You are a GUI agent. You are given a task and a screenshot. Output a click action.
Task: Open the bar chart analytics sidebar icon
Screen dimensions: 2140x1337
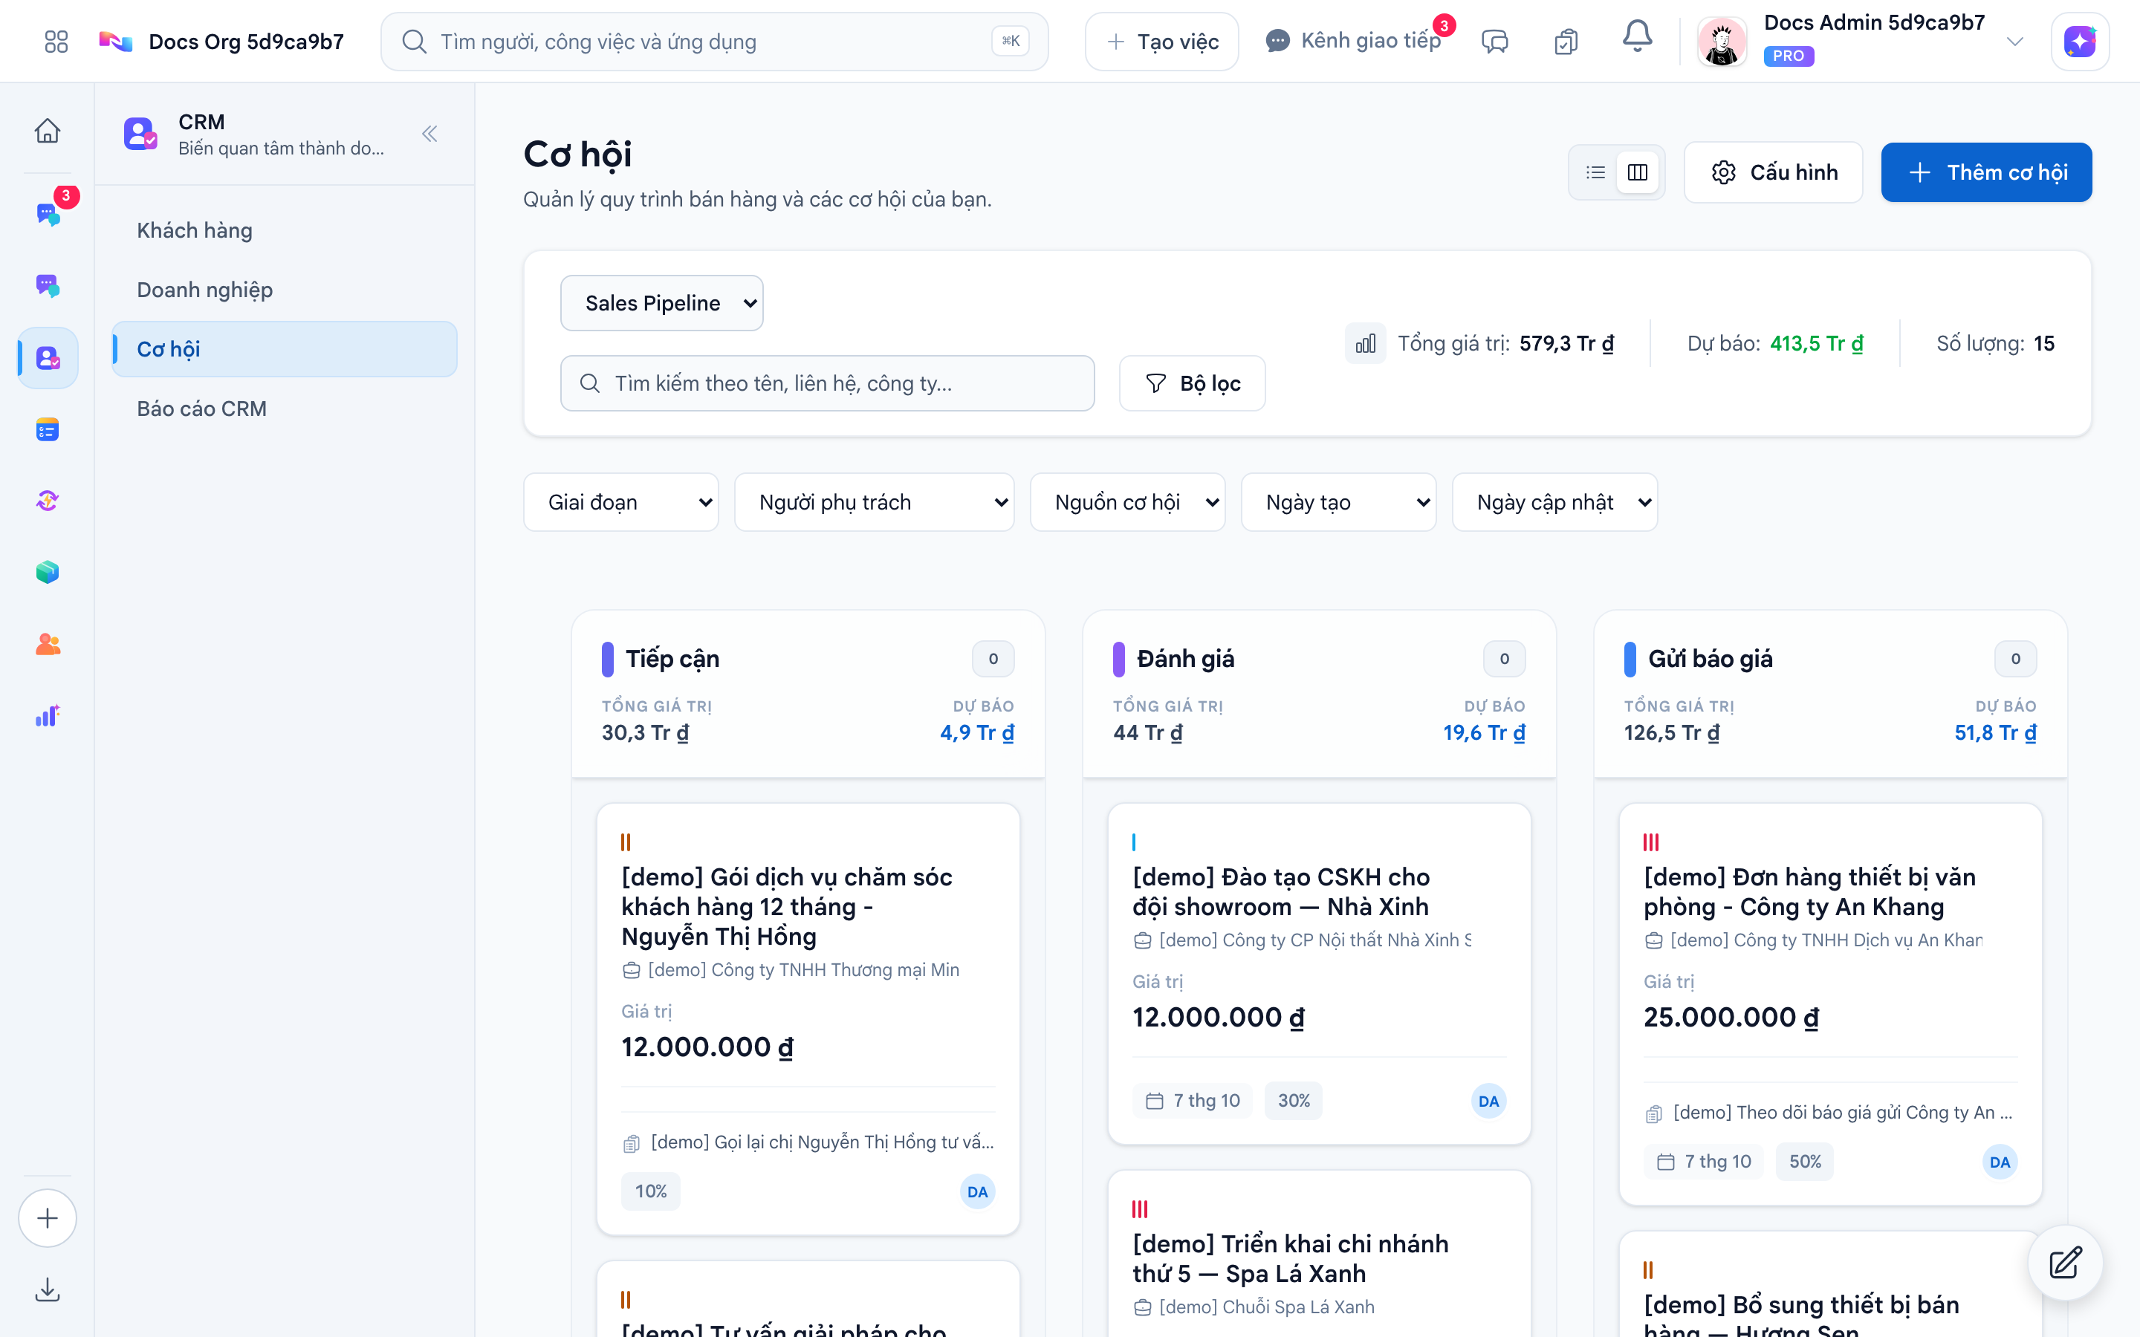(48, 716)
